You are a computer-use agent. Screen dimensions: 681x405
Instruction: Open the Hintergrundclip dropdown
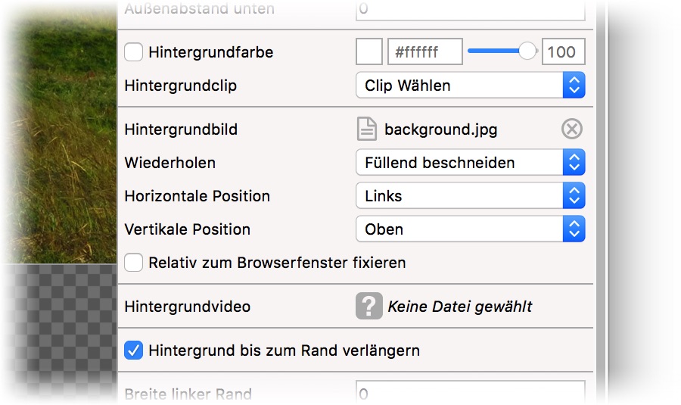470,86
